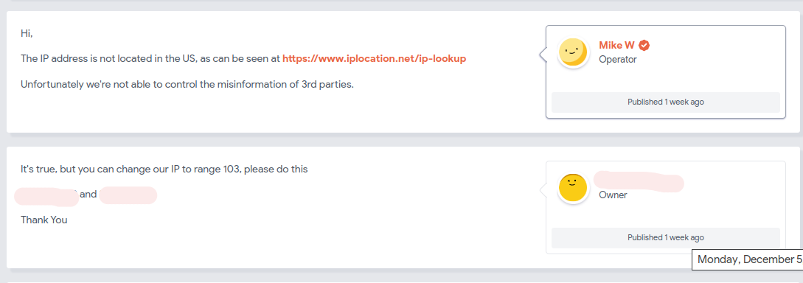
Task: Click the 'Owner' role label
Action: 613,195
